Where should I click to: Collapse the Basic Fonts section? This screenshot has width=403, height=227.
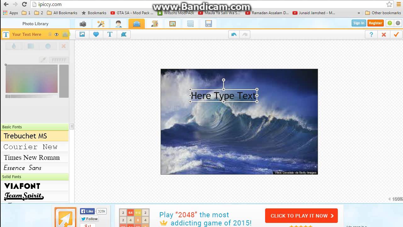pyautogui.click(x=35, y=127)
